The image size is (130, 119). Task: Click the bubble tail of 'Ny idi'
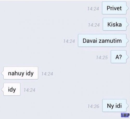127,106
